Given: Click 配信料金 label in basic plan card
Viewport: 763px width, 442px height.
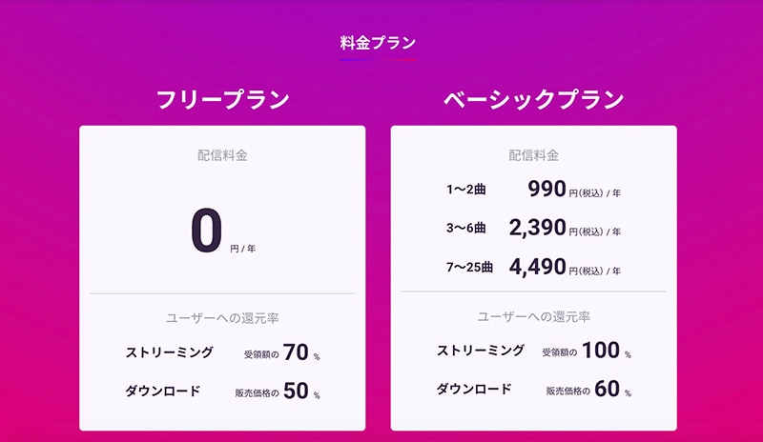Looking at the screenshot, I should [533, 154].
